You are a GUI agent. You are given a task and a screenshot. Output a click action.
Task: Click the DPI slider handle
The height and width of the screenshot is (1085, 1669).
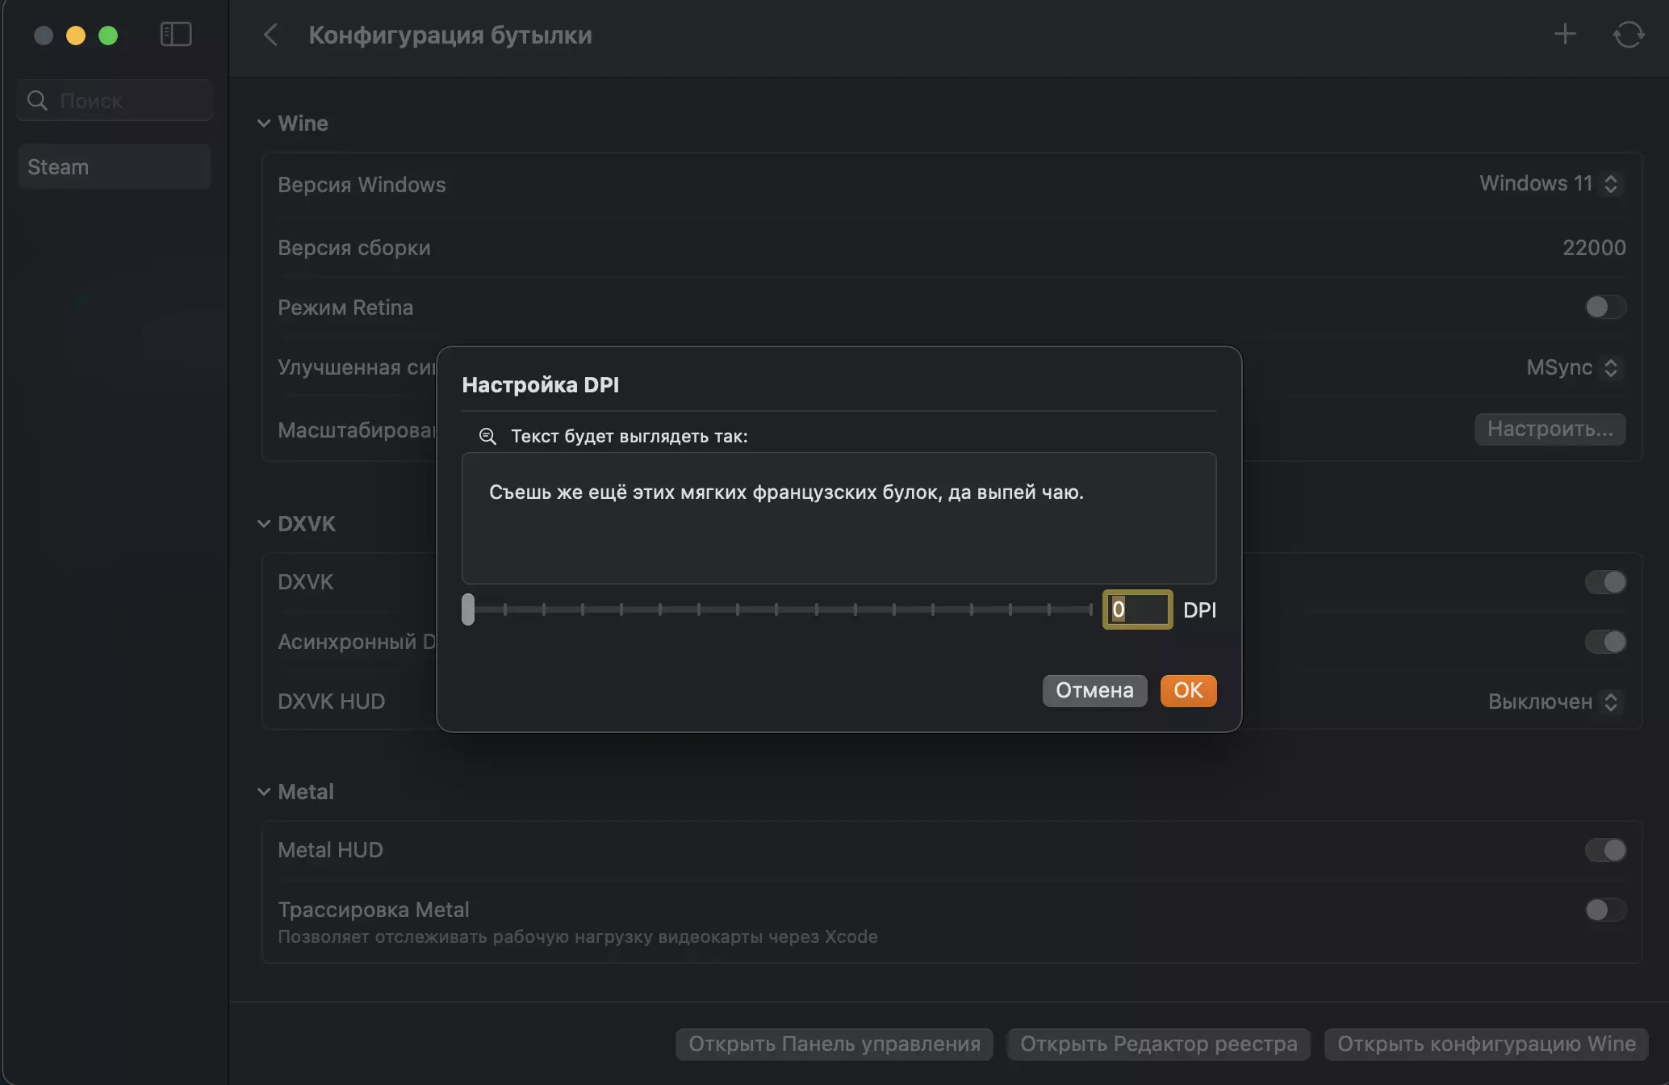click(x=468, y=610)
